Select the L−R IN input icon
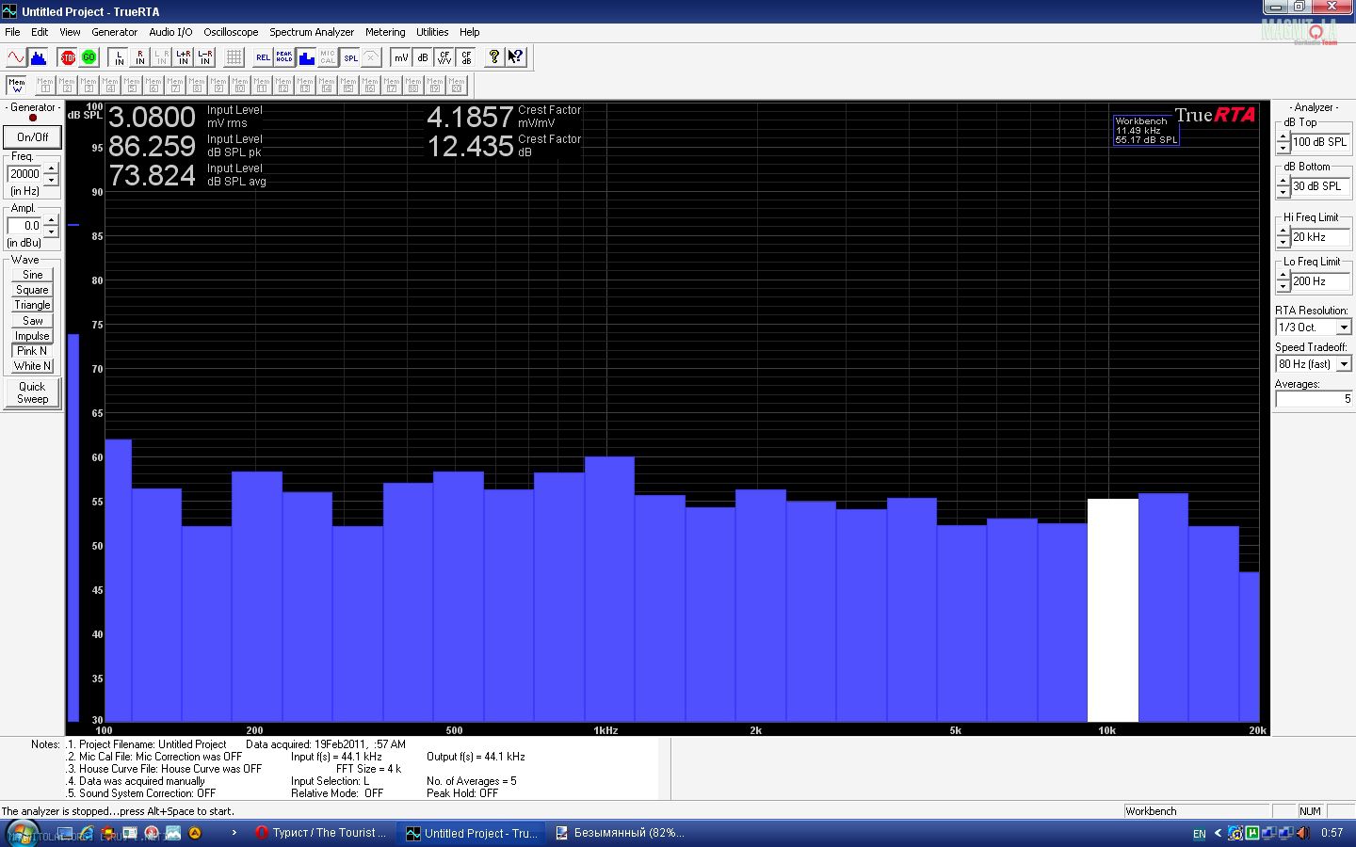The image size is (1356, 847). [x=205, y=57]
